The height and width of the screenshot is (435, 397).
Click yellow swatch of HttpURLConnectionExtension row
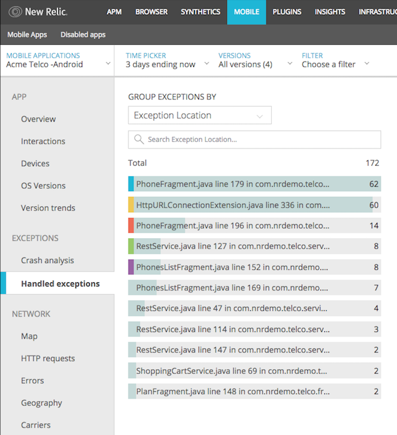(131, 205)
